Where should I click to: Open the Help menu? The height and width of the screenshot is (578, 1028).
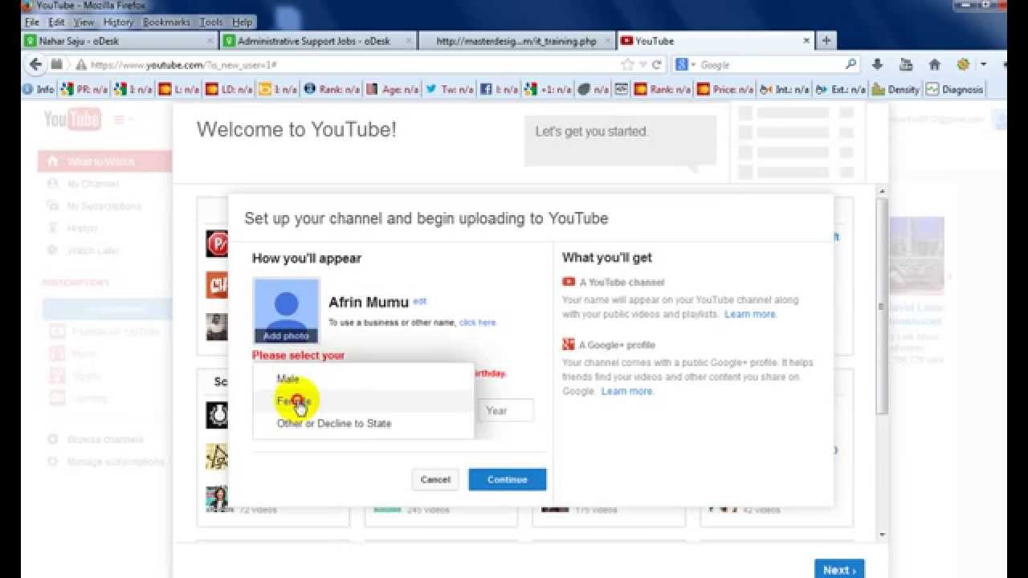[242, 22]
